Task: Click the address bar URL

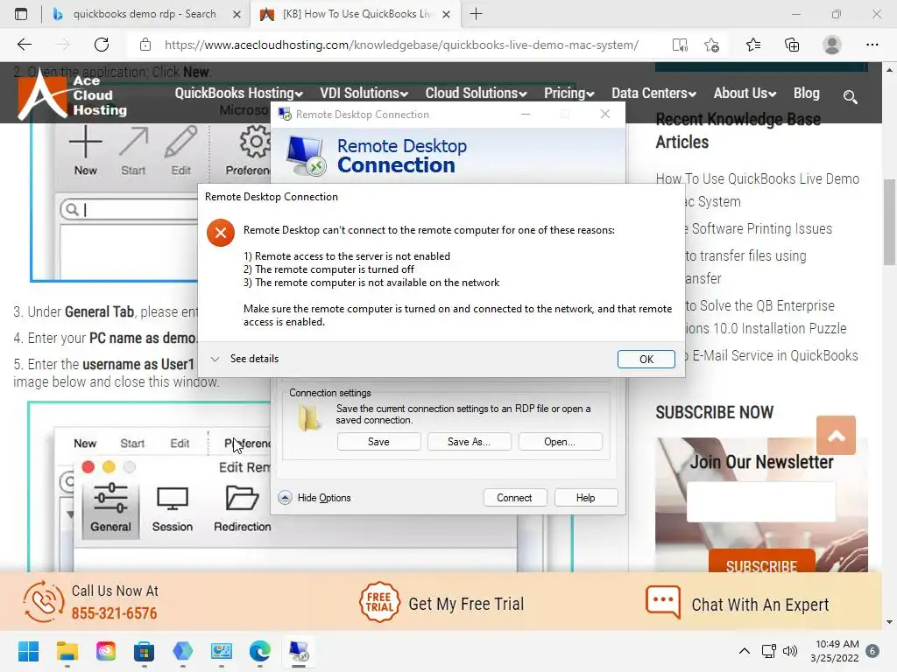Action: coord(401,45)
